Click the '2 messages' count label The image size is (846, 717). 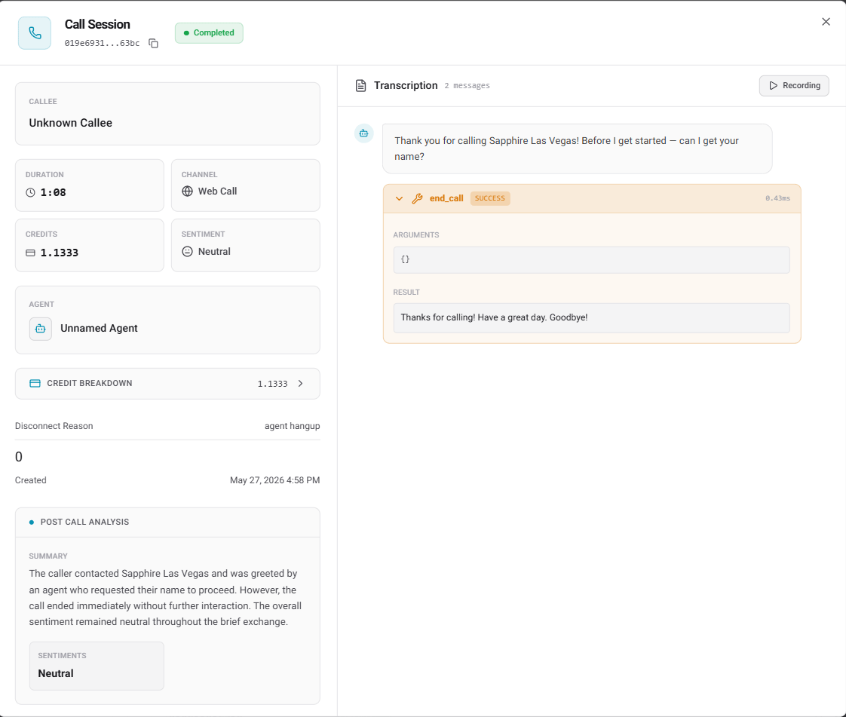[467, 86]
